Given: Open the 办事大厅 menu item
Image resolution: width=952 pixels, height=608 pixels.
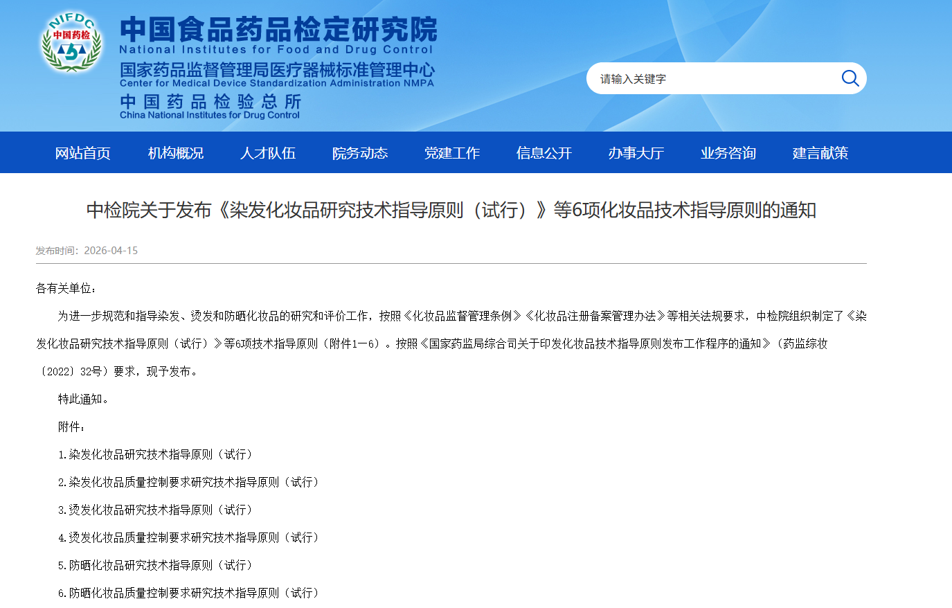Looking at the screenshot, I should coord(636,153).
